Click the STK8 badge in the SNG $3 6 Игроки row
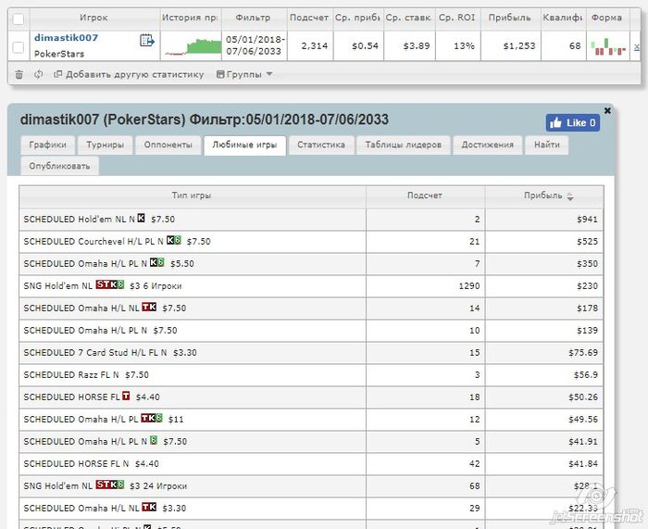Screen dimensions: 648x529 110,284
